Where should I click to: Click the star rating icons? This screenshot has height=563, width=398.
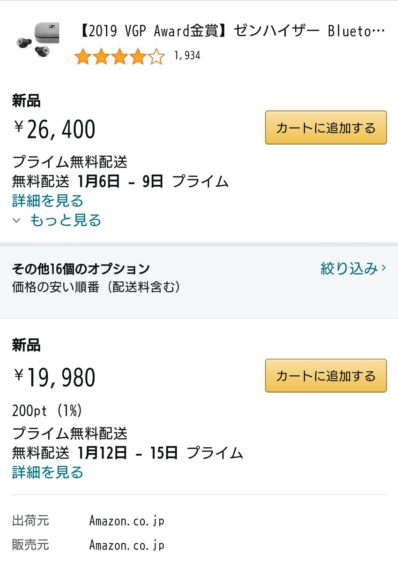(x=119, y=57)
